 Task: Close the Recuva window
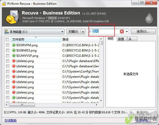(151, 3)
